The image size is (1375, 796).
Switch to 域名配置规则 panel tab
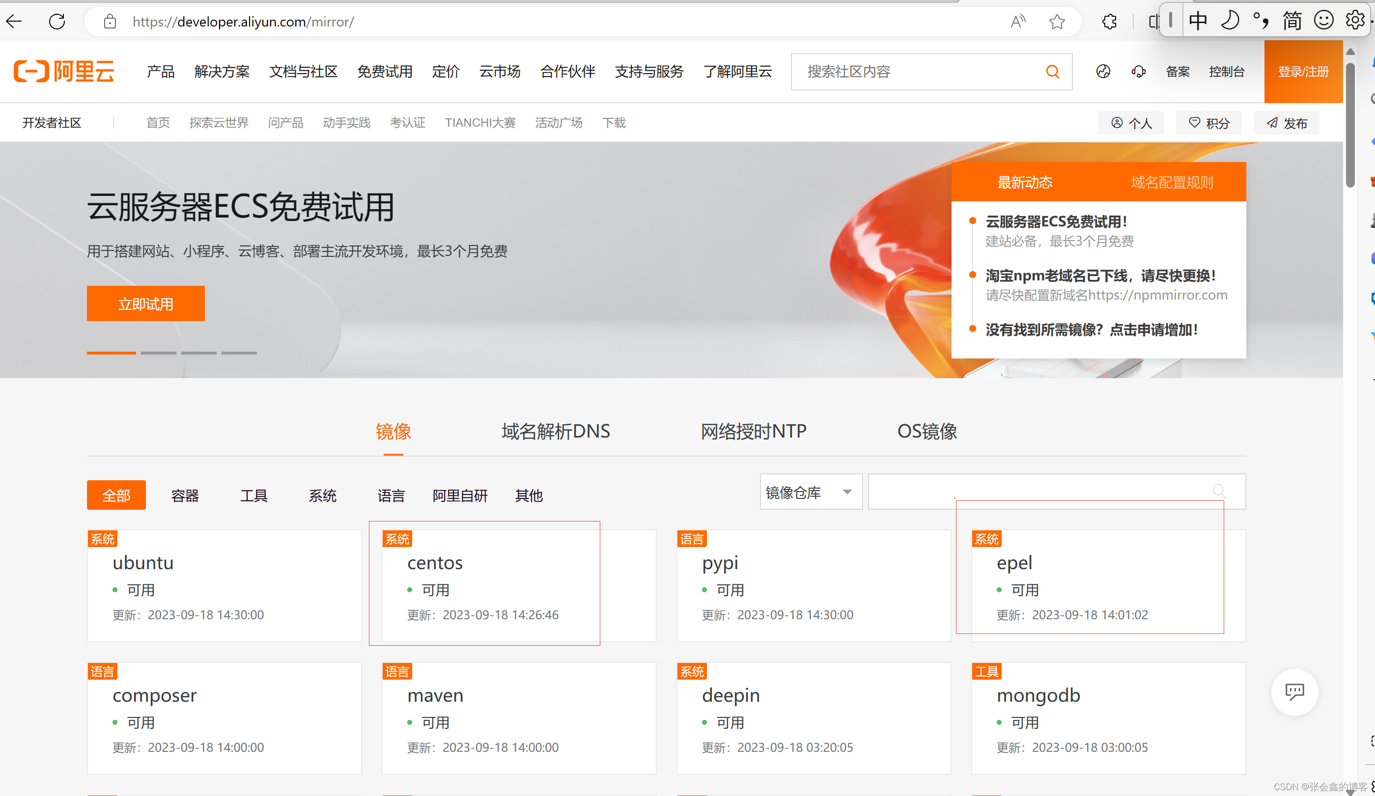coord(1172,182)
